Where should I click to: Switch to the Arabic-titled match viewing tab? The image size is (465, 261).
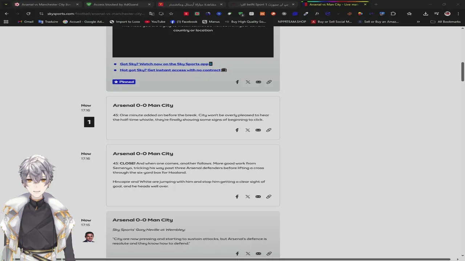191,4
